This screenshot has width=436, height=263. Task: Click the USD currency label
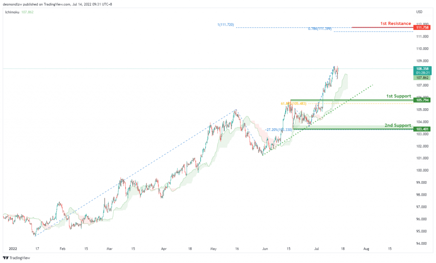[x=419, y=12]
